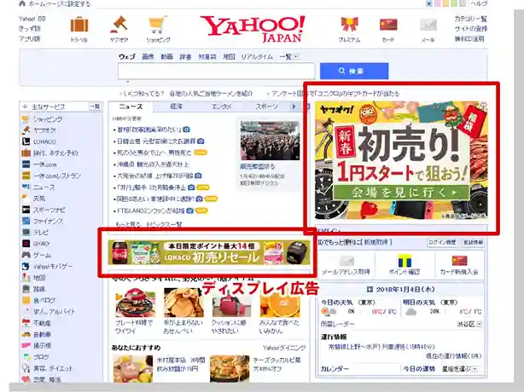Click the T-point icon above ポイント確認
This screenshot has width=524, height=392.
tap(404, 261)
